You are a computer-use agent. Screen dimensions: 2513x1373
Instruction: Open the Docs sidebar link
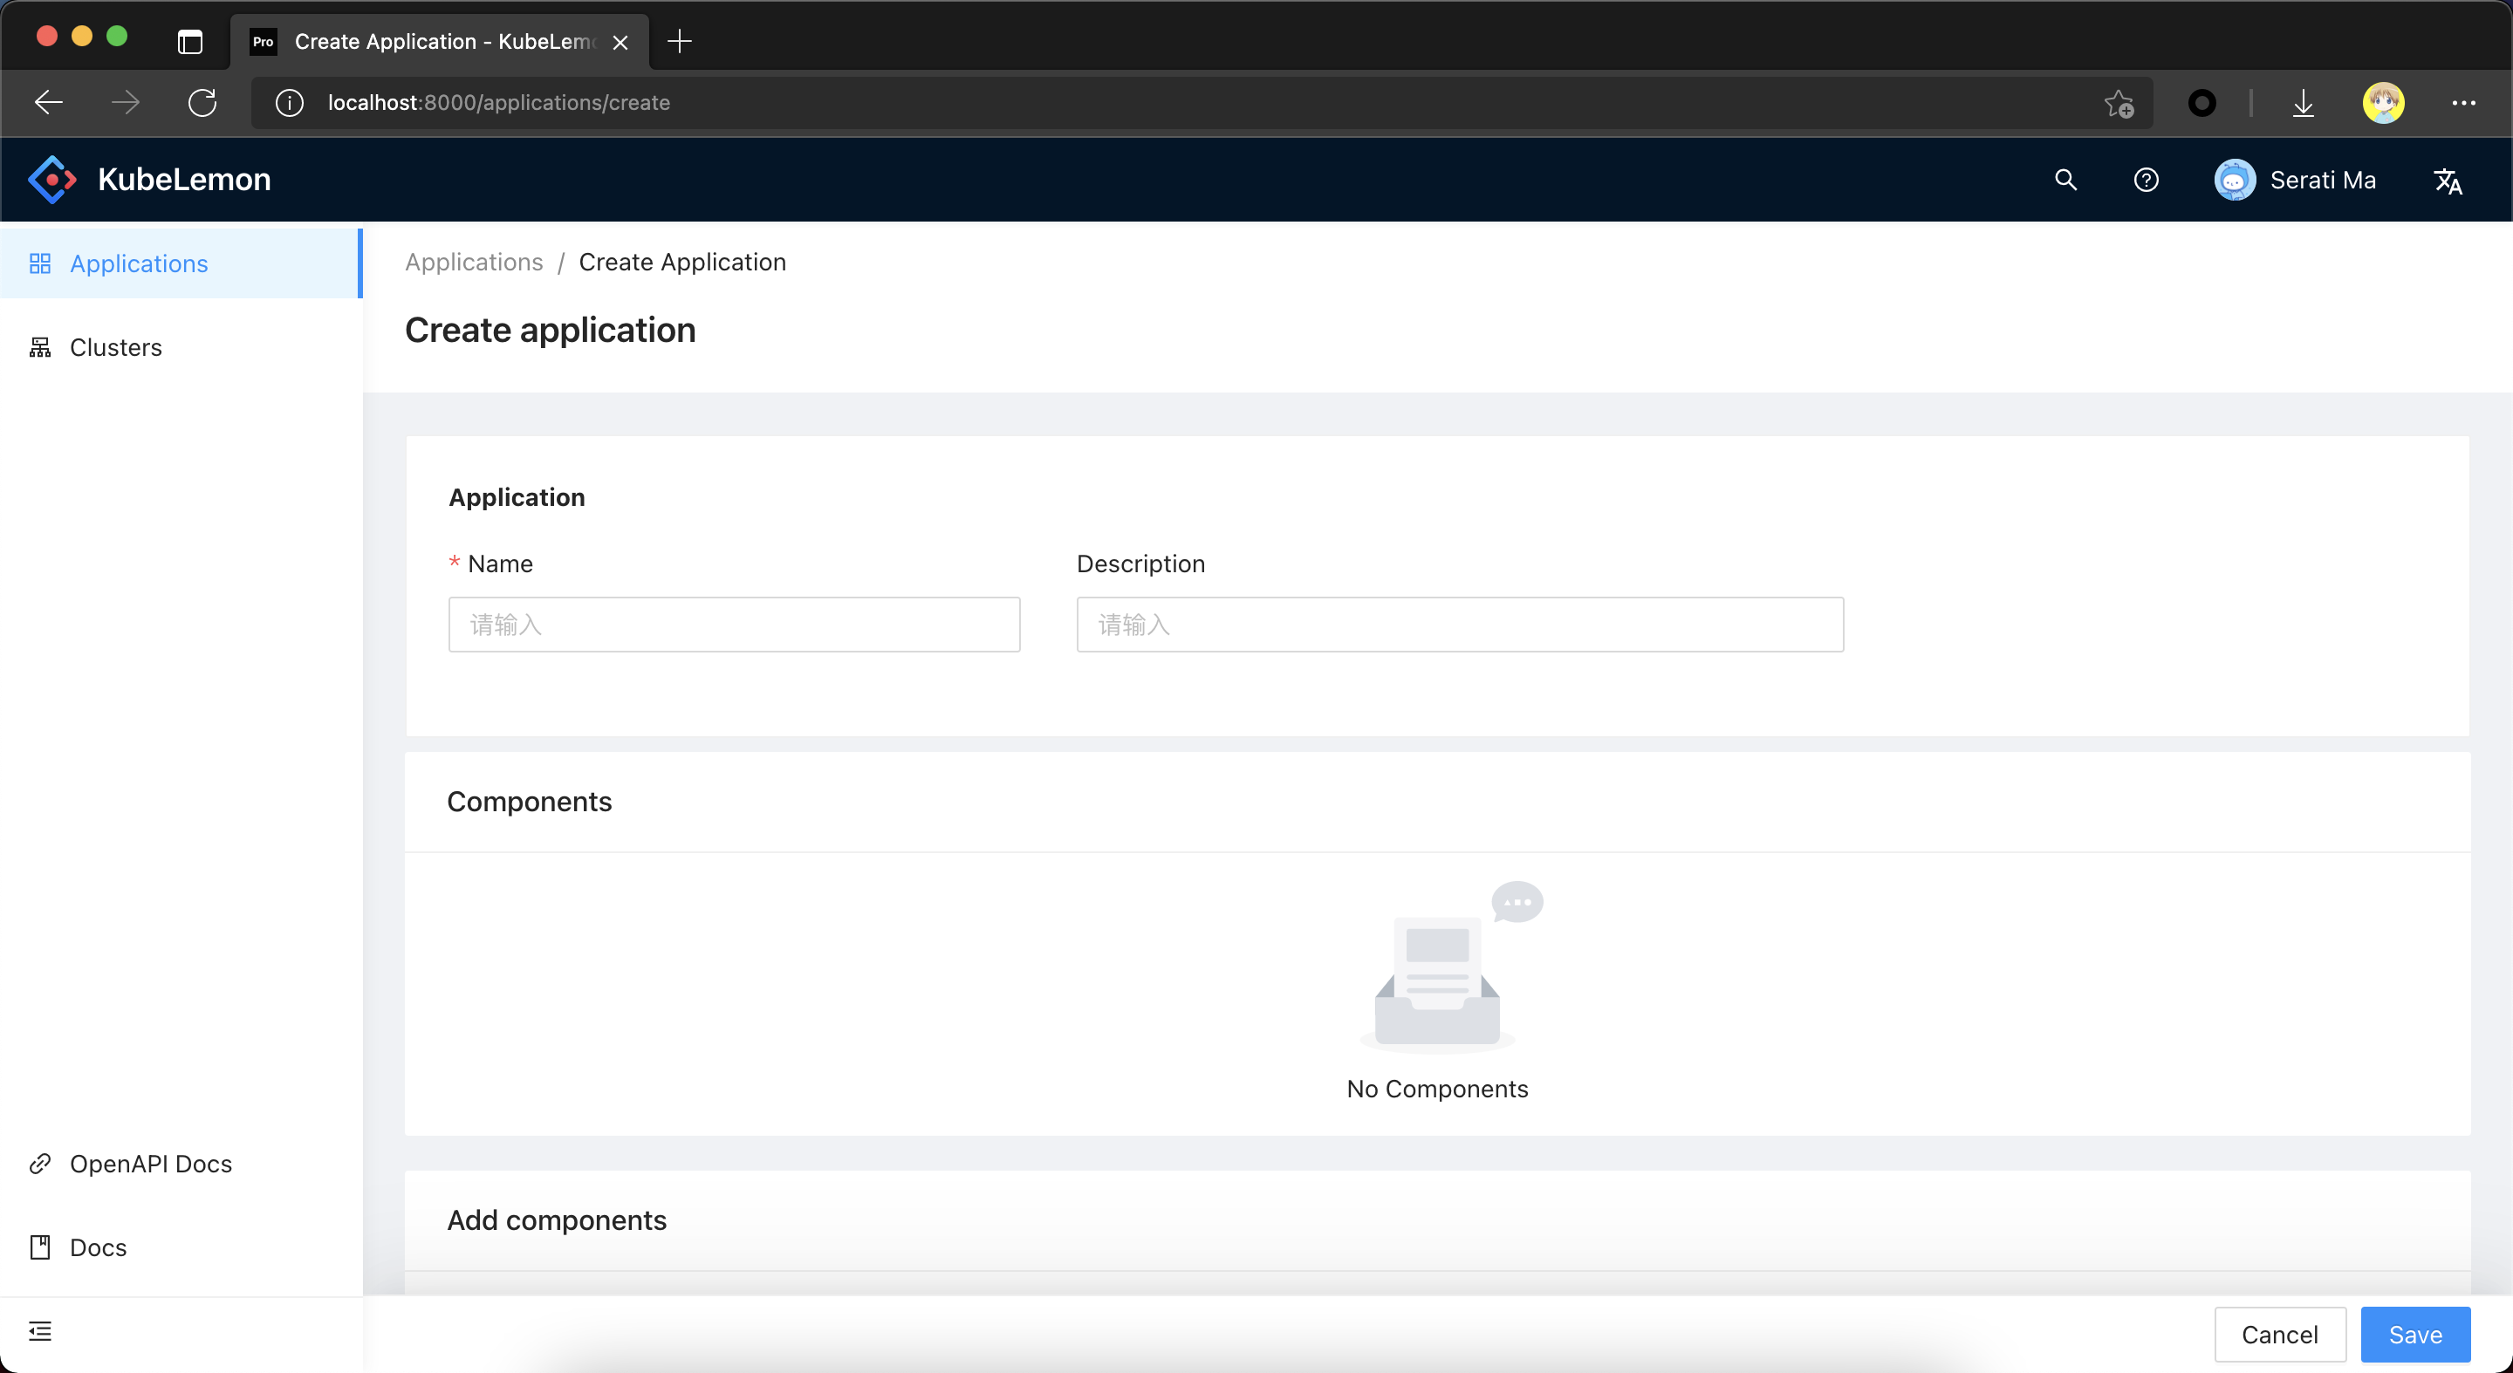tap(98, 1247)
